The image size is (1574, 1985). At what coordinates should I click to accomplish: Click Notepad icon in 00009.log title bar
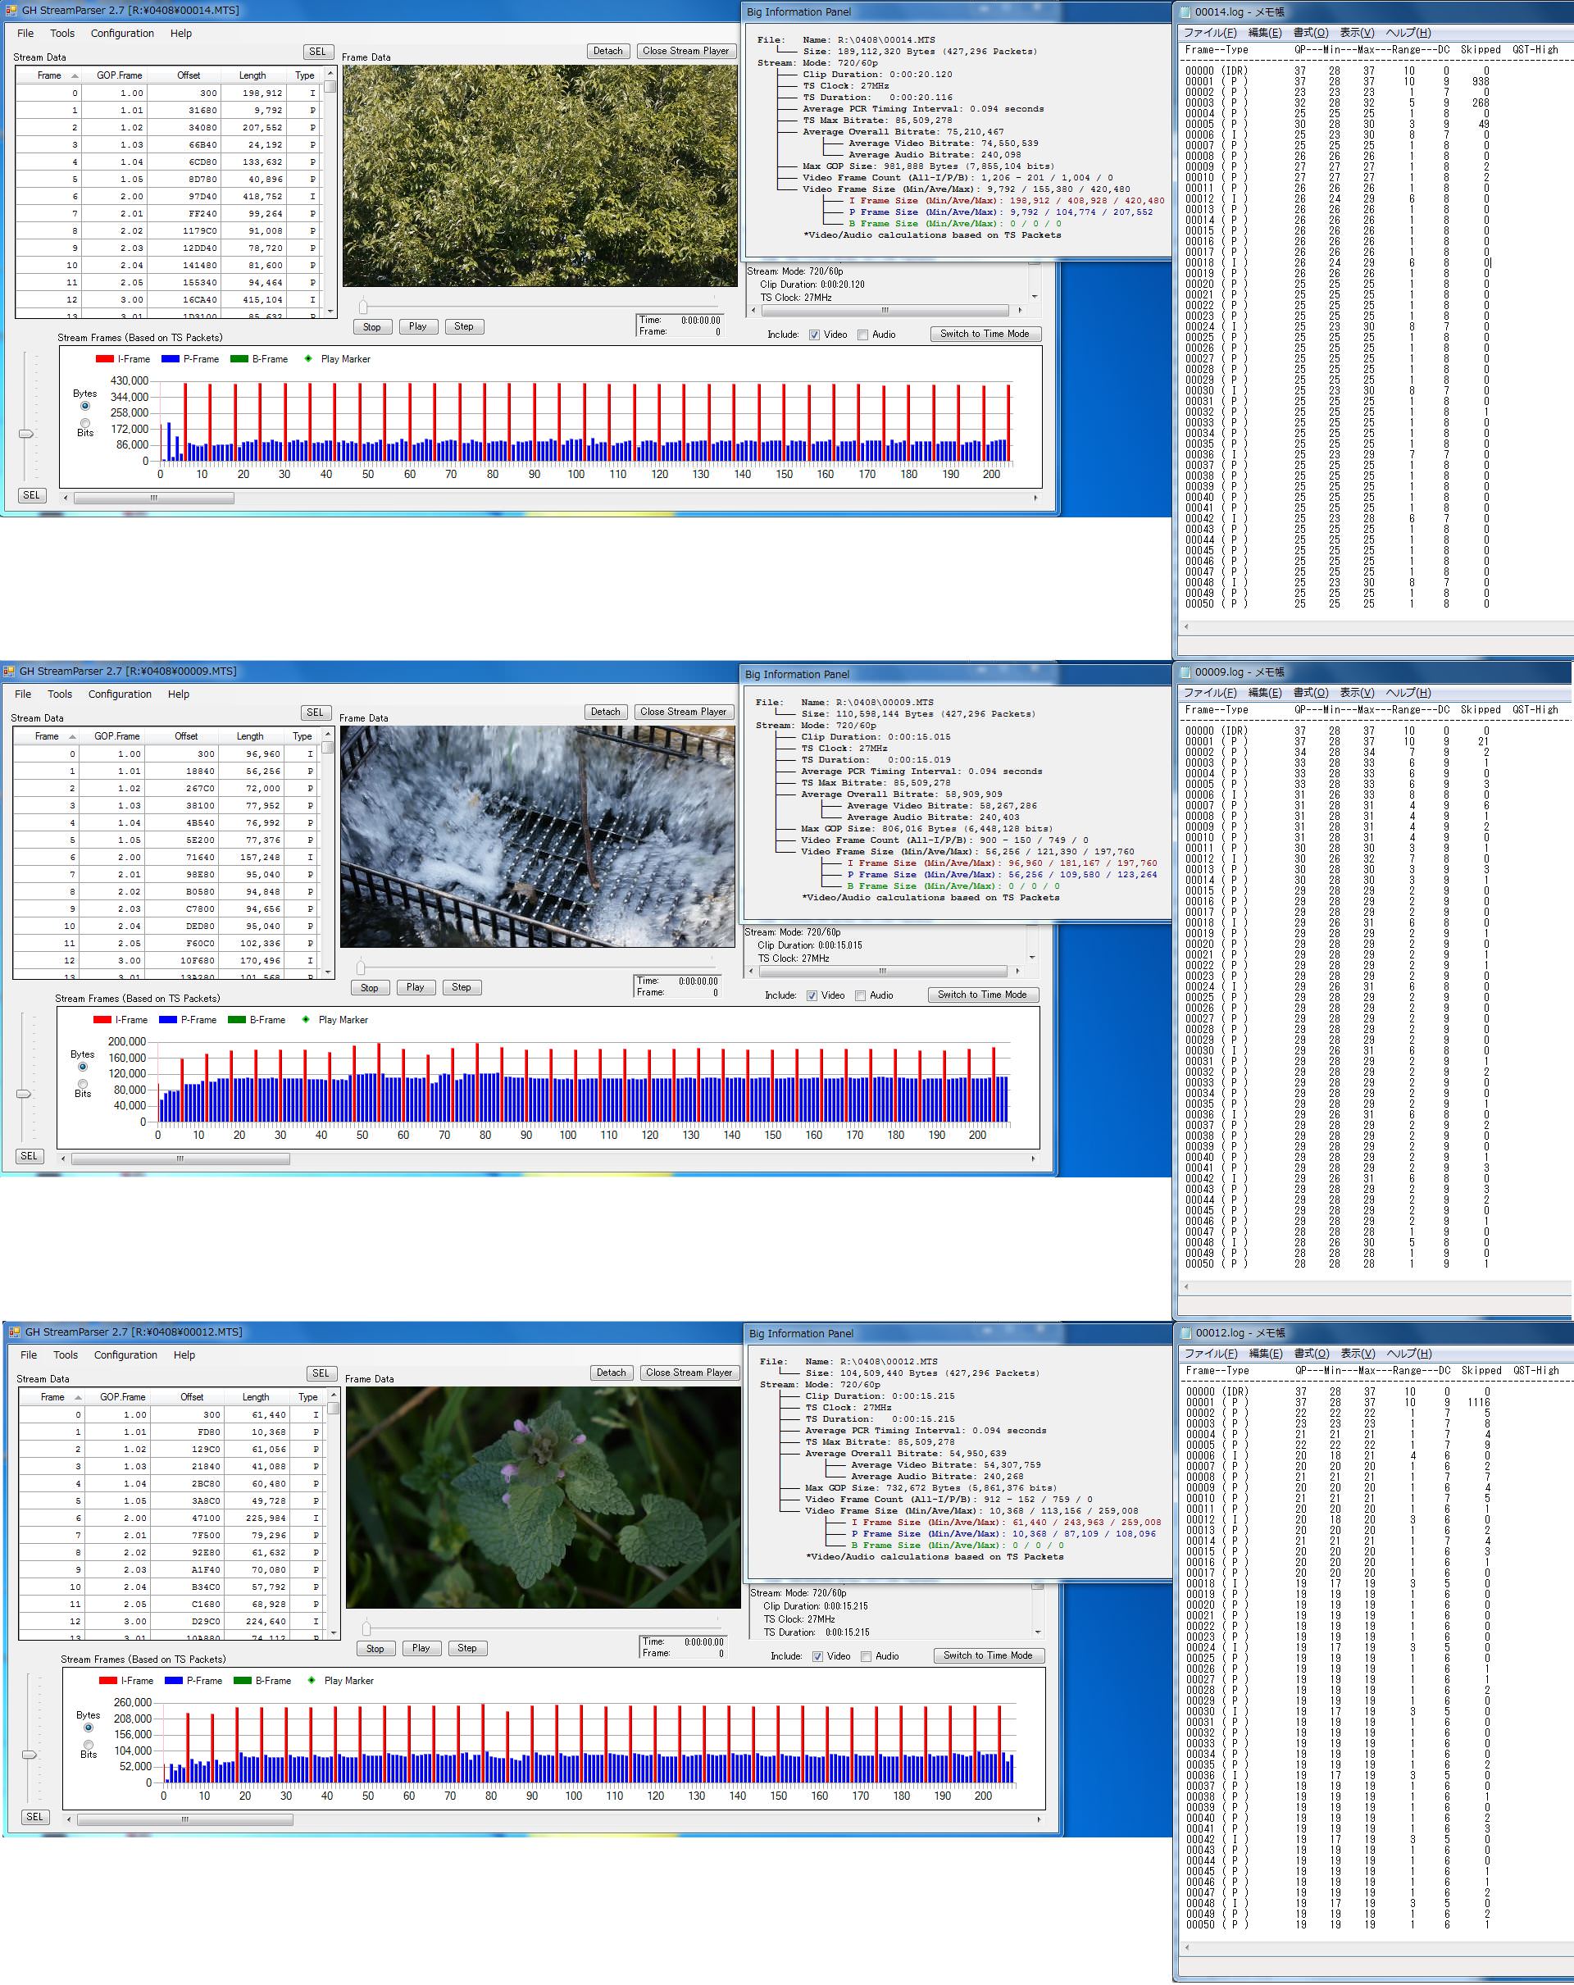click(1185, 672)
